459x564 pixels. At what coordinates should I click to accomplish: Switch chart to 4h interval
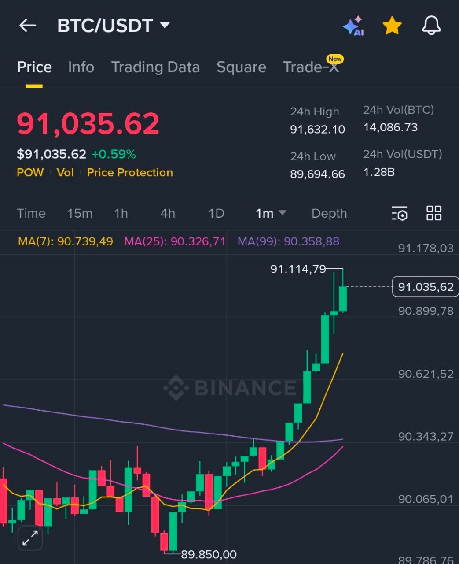pyautogui.click(x=168, y=213)
